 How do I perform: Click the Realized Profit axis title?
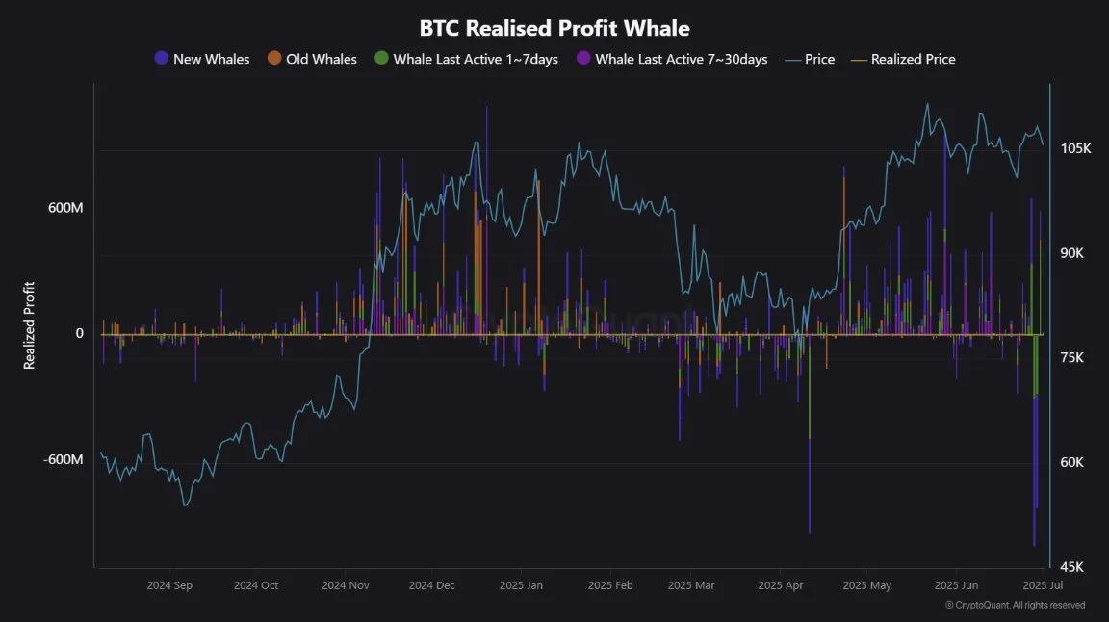click(29, 325)
